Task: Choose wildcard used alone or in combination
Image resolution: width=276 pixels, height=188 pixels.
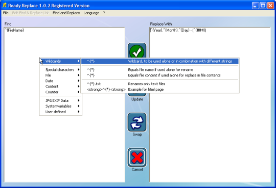Action: (160, 61)
